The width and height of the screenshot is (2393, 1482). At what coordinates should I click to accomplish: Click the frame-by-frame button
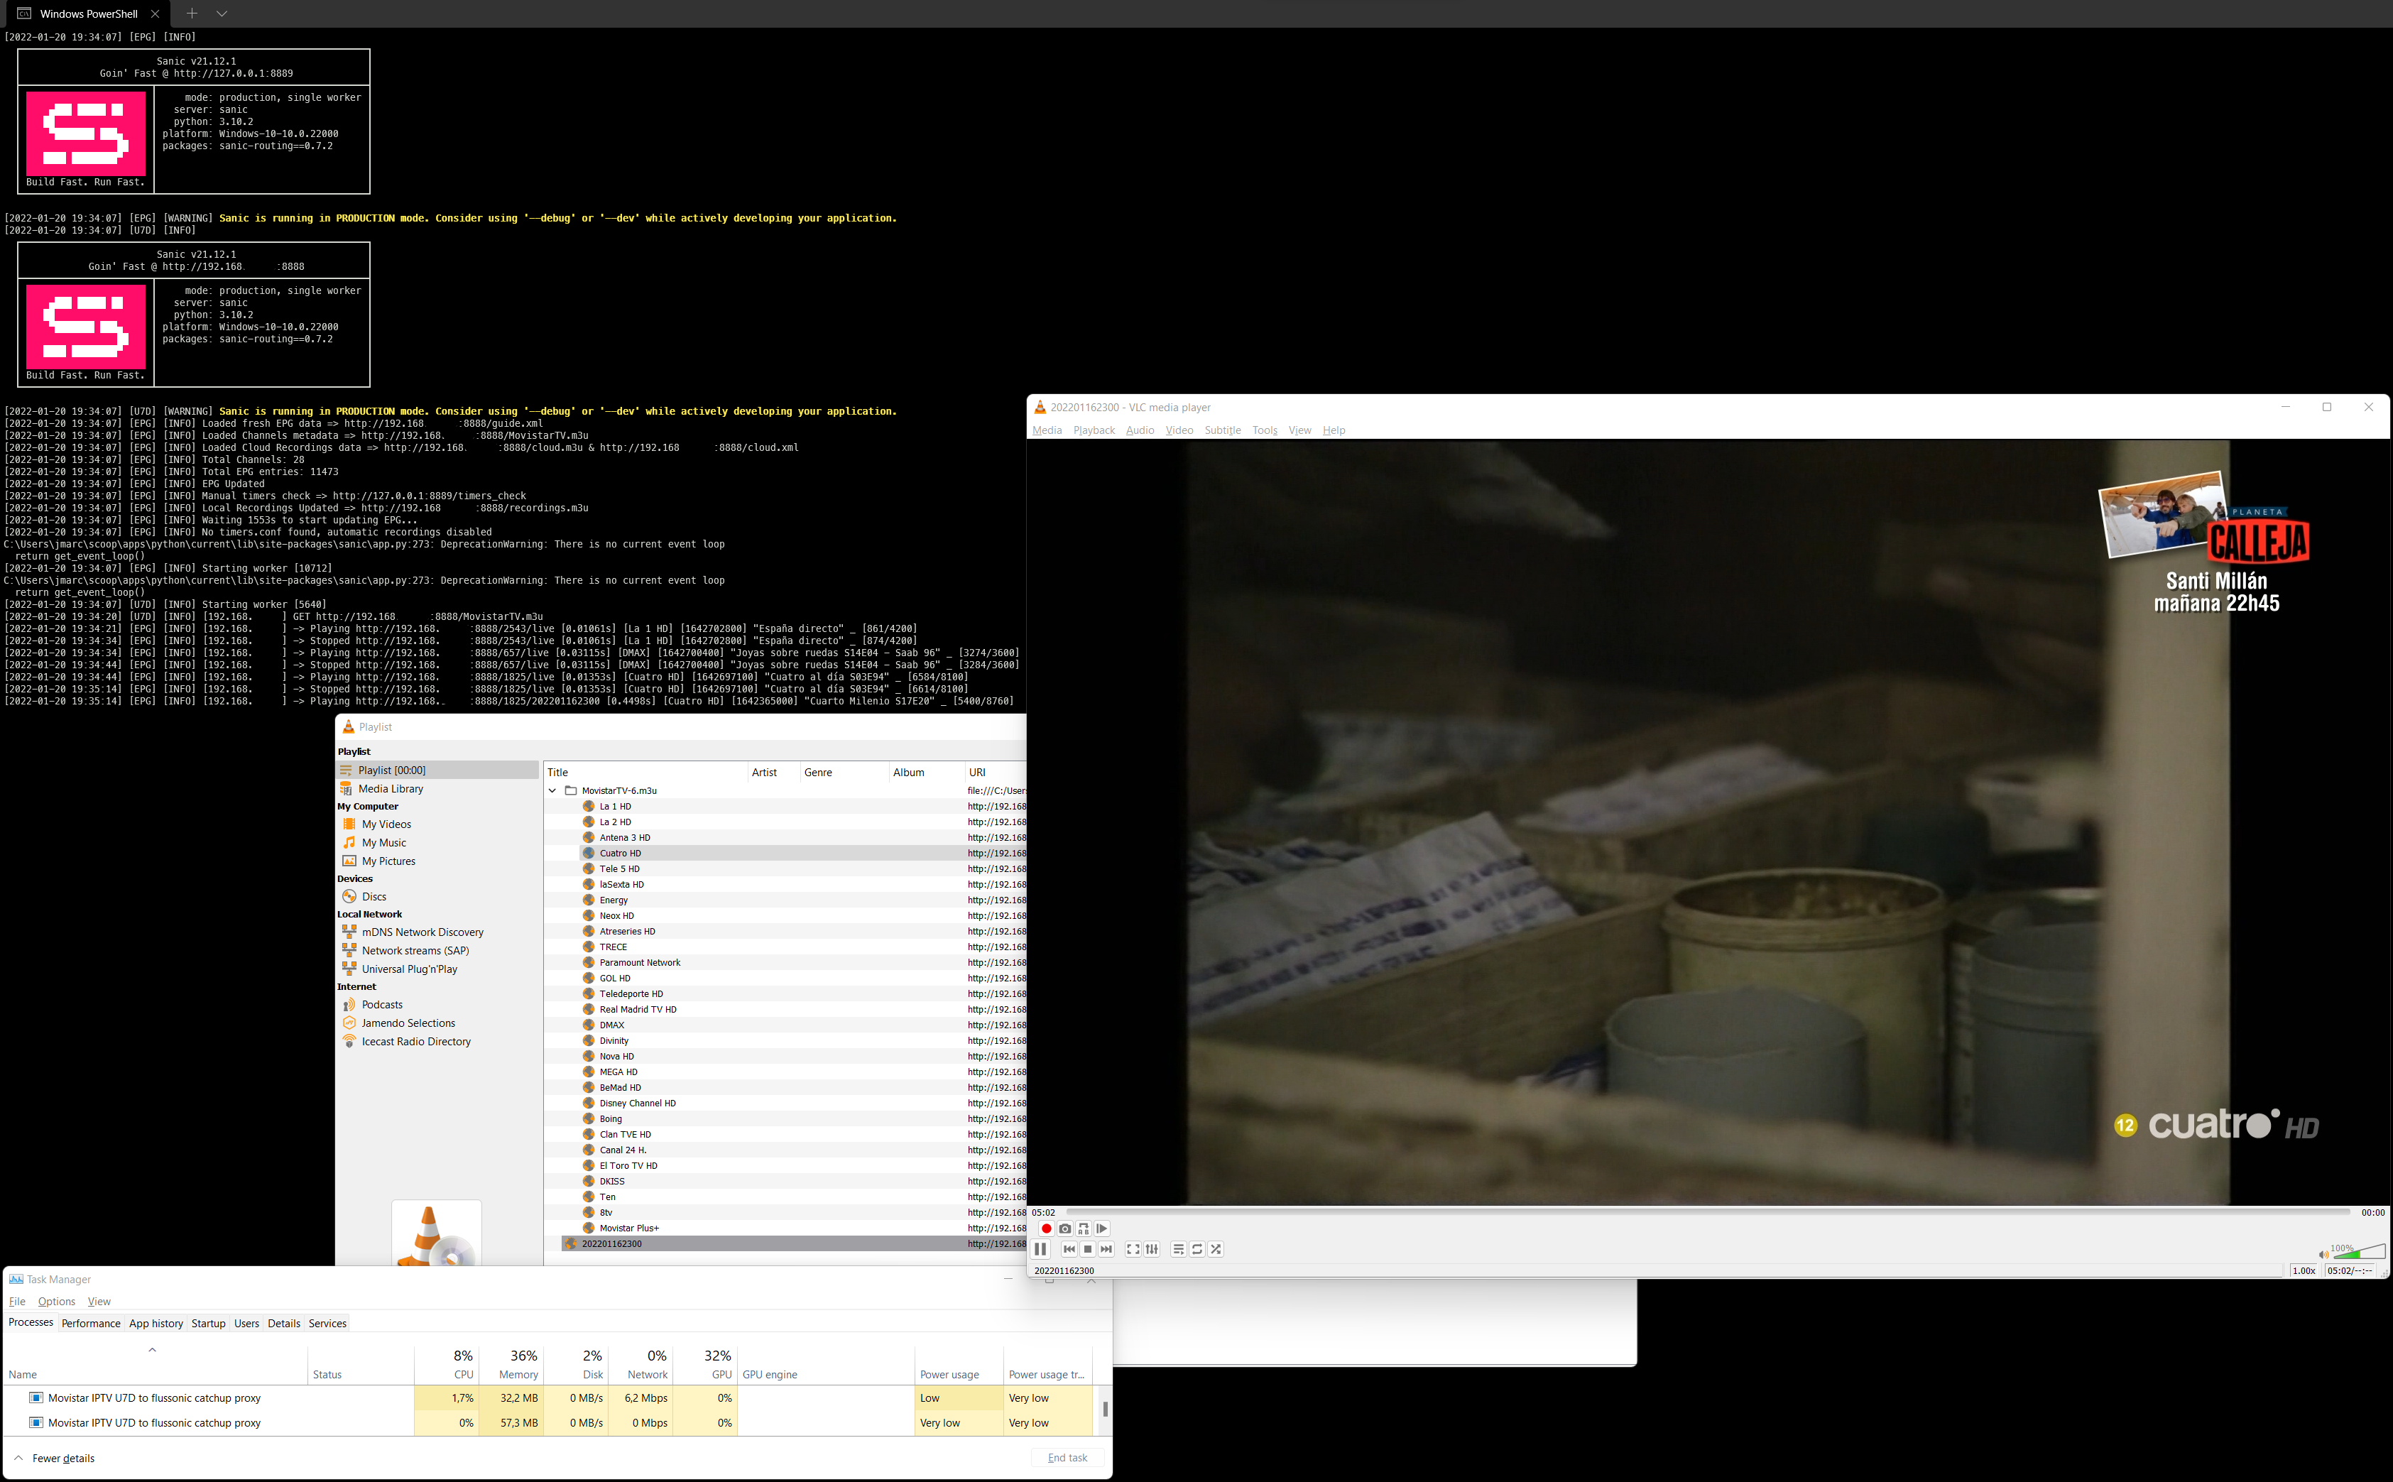[x=1101, y=1228]
